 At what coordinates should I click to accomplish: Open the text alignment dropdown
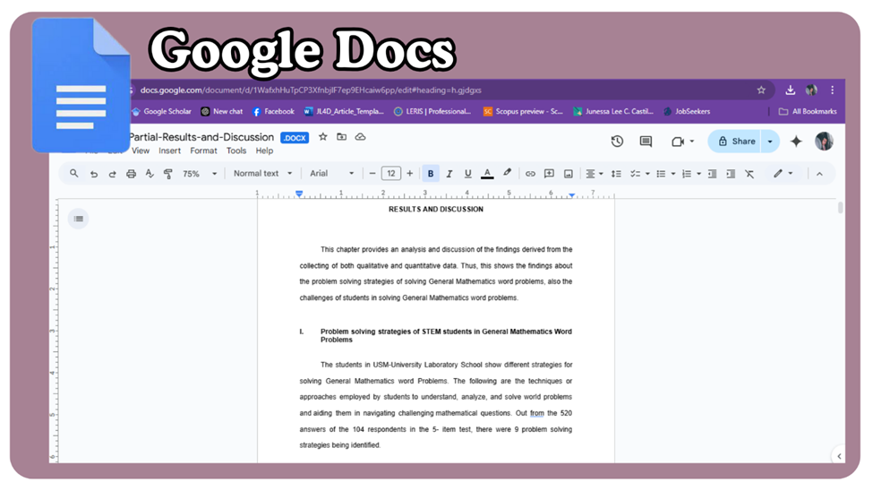point(594,174)
